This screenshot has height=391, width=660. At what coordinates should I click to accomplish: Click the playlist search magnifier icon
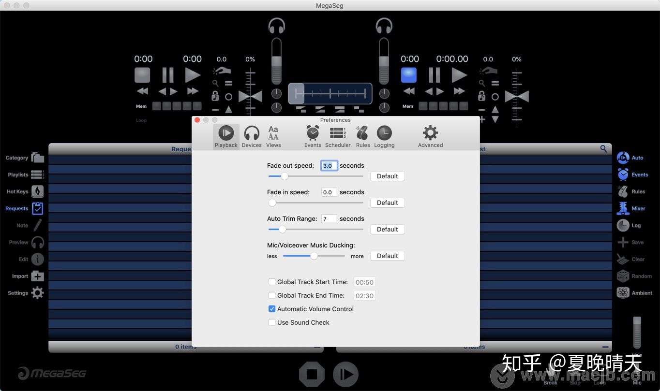(x=603, y=149)
